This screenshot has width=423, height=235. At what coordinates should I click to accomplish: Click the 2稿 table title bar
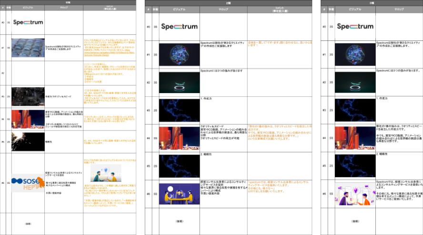(x=229, y=3)
